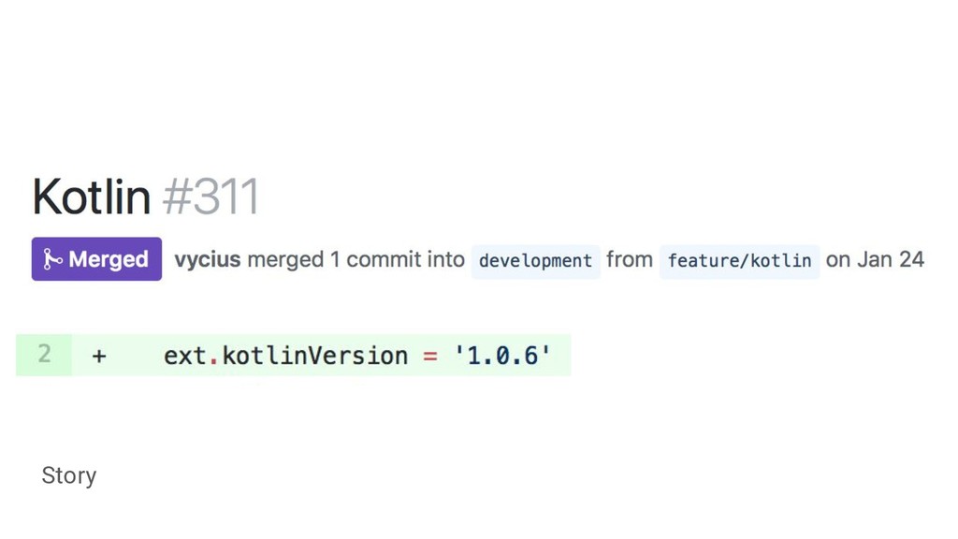Open the feature/kotlin branch label

739,261
